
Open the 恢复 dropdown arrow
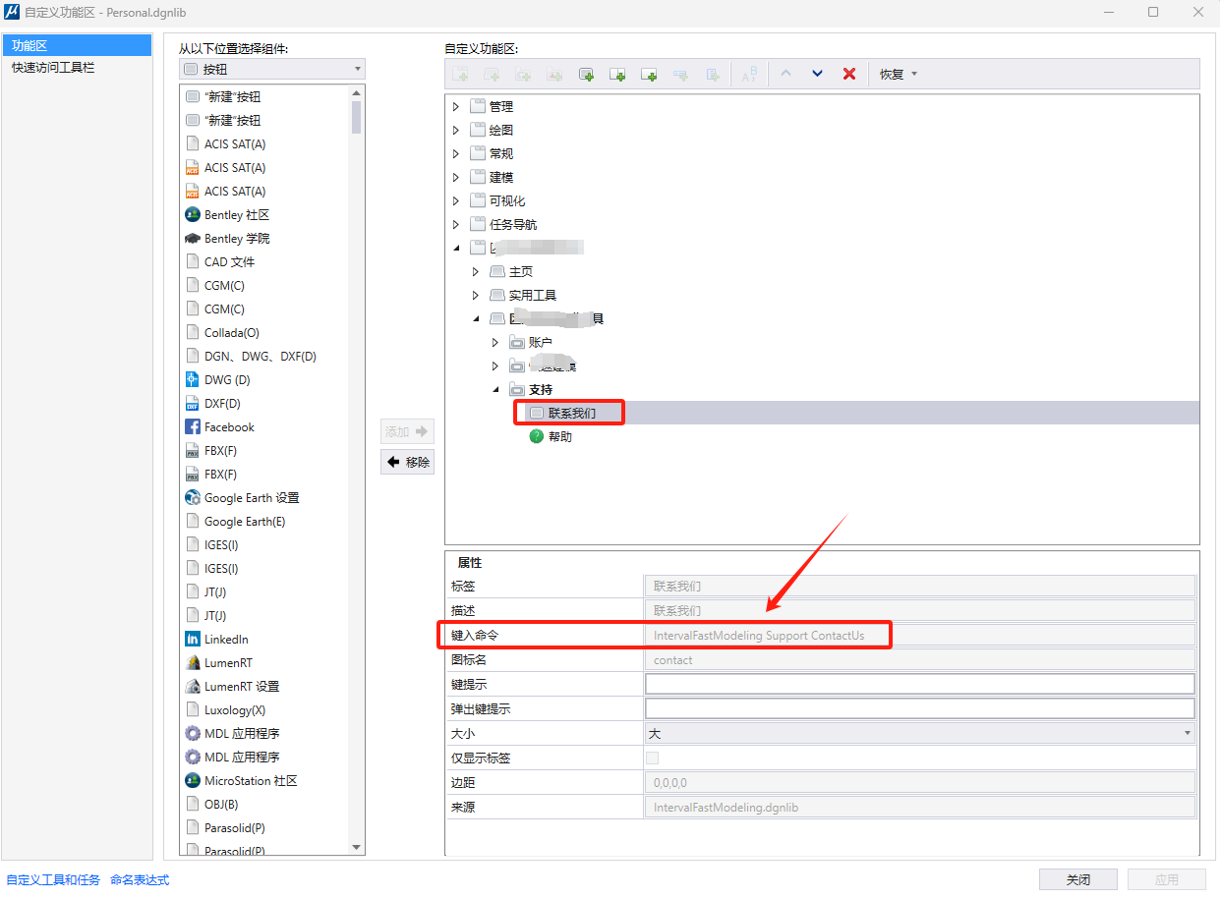[x=914, y=74]
